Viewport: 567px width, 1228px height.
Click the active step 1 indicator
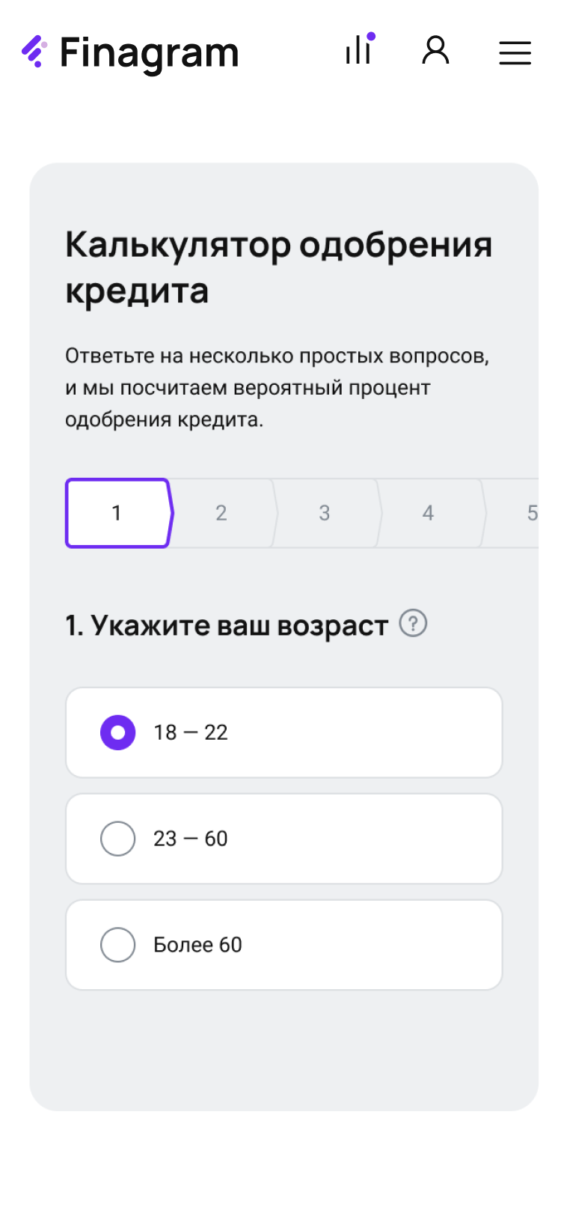(x=117, y=513)
